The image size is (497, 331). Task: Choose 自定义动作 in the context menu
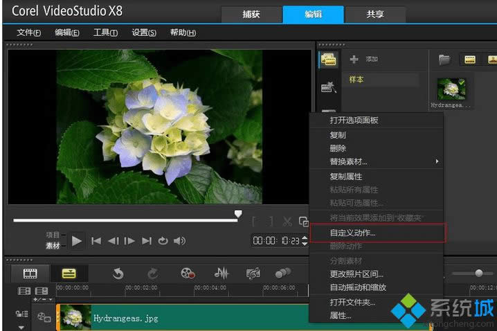pos(353,233)
